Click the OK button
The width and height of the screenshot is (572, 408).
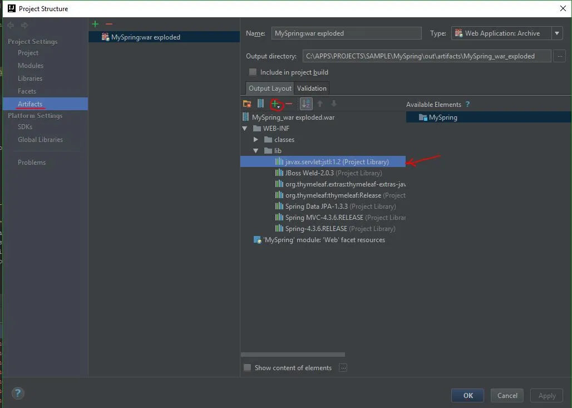(467, 396)
